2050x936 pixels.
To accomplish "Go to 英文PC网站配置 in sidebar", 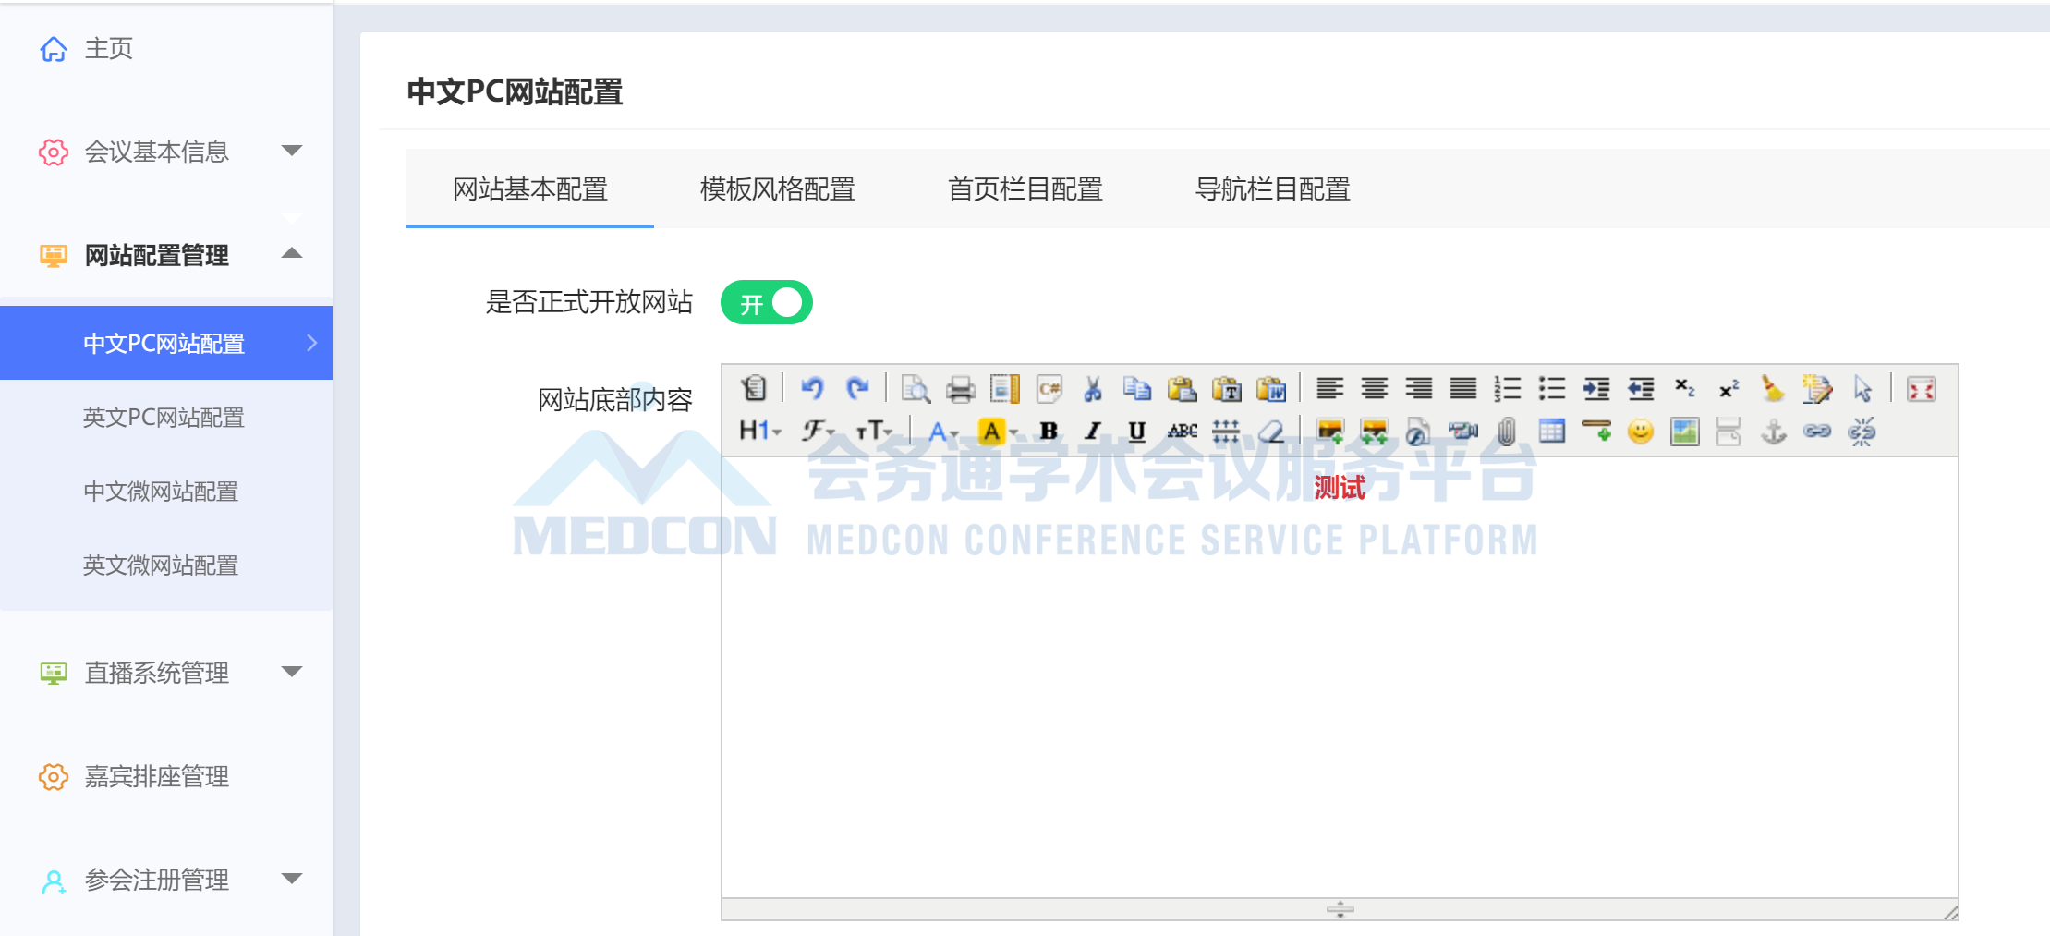I will coord(164,418).
